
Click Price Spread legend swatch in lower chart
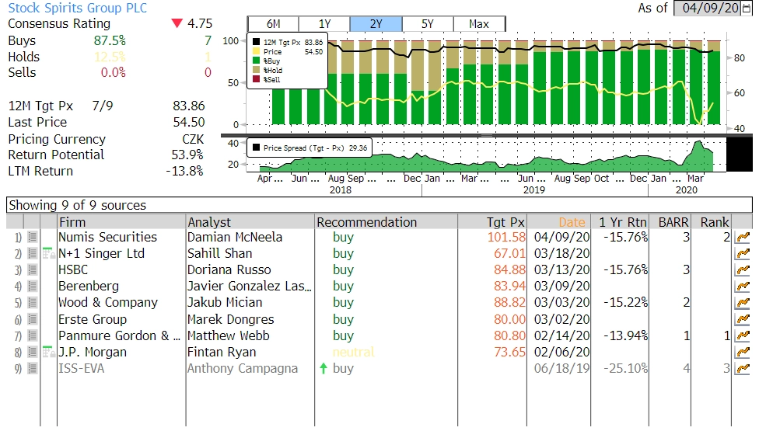point(256,148)
